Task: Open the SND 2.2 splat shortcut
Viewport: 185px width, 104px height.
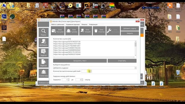Action: (x=103, y=6)
